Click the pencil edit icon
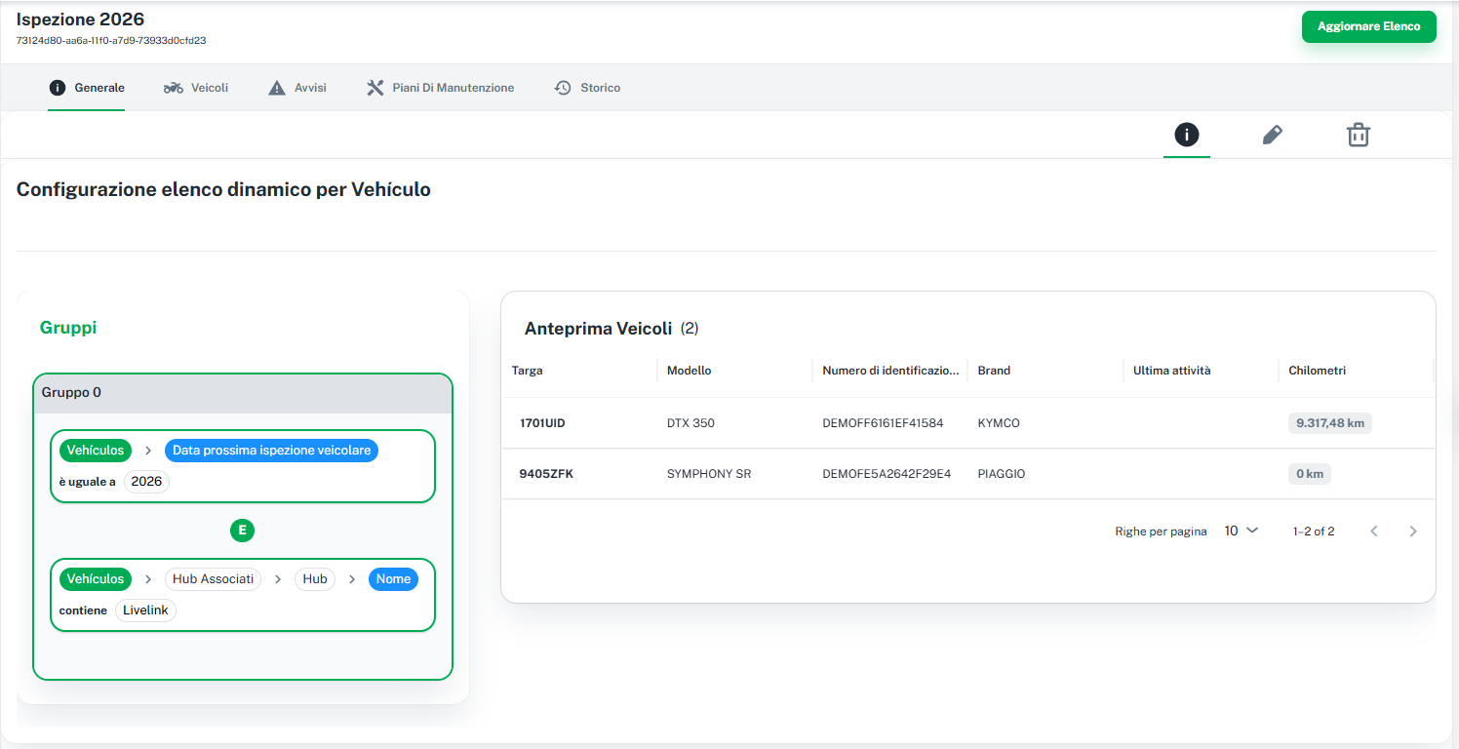The width and height of the screenshot is (1459, 749). 1272,136
